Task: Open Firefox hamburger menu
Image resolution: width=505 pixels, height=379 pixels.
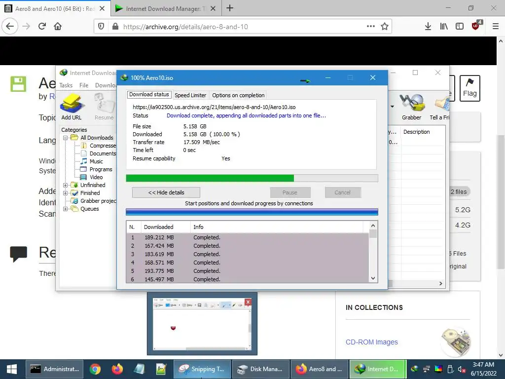Action: pos(496,27)
